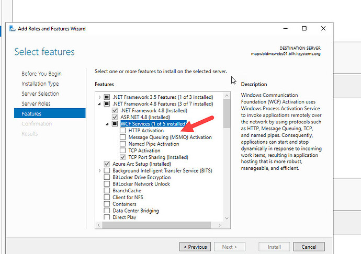Check Client for NFS checkbox
Screen dimensions: 361x254
pyautogui.click(x=107, y=197)
